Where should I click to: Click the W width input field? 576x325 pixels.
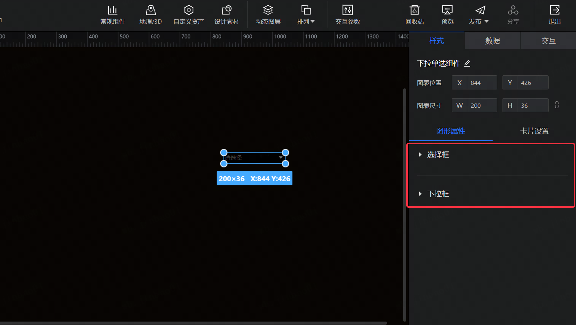click(x=482, y=105)
